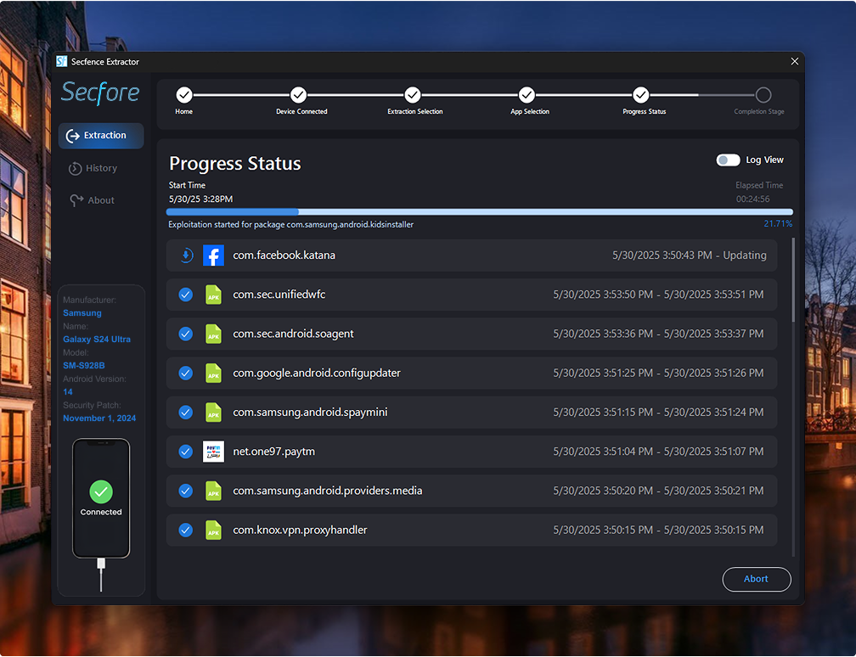Viewport: 856px width, 657px height.
Task: Click the APK icon for com.samsung.android.providers.media
Action: point(213,491)
